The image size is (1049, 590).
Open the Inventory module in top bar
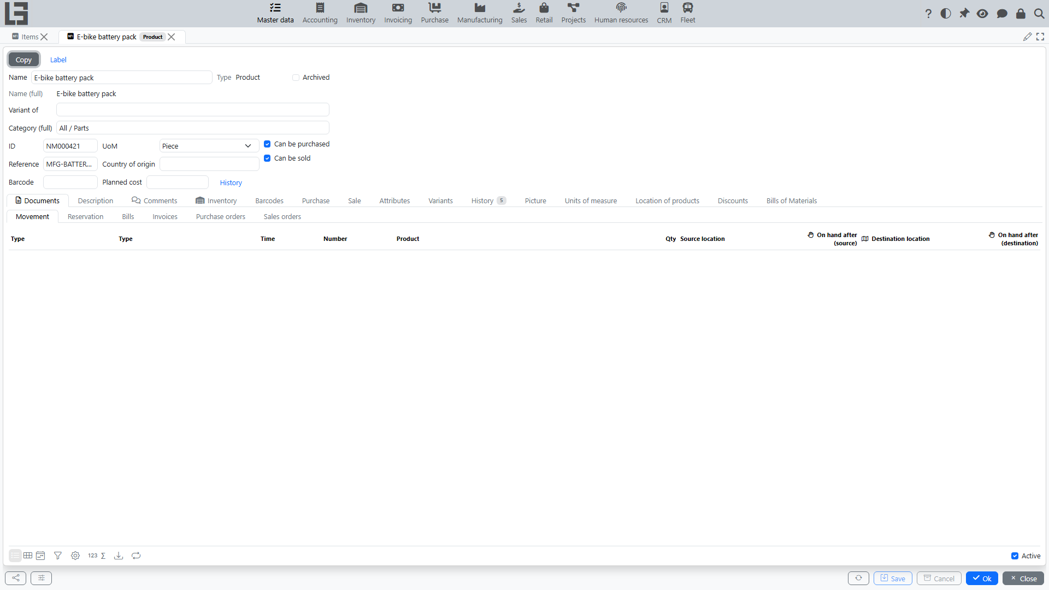pyautogui.click(x=361, y=13)
